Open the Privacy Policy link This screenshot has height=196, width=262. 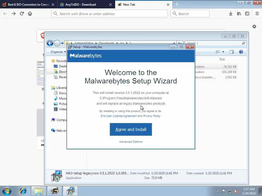click(152, 116)
